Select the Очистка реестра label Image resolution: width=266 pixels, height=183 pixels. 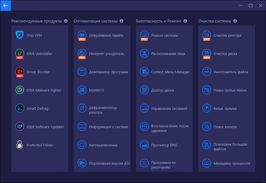[227, 35]
